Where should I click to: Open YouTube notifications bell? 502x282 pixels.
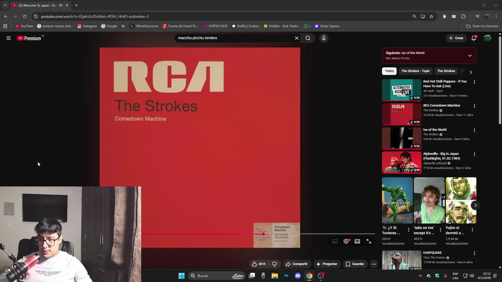[474, 38]
